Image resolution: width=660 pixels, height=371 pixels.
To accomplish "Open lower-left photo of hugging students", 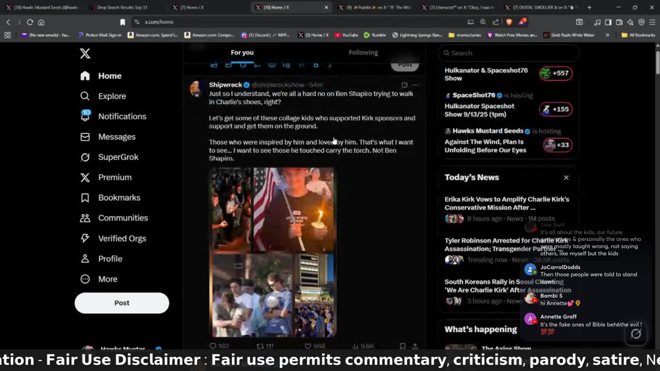I will tap(252, 295).
